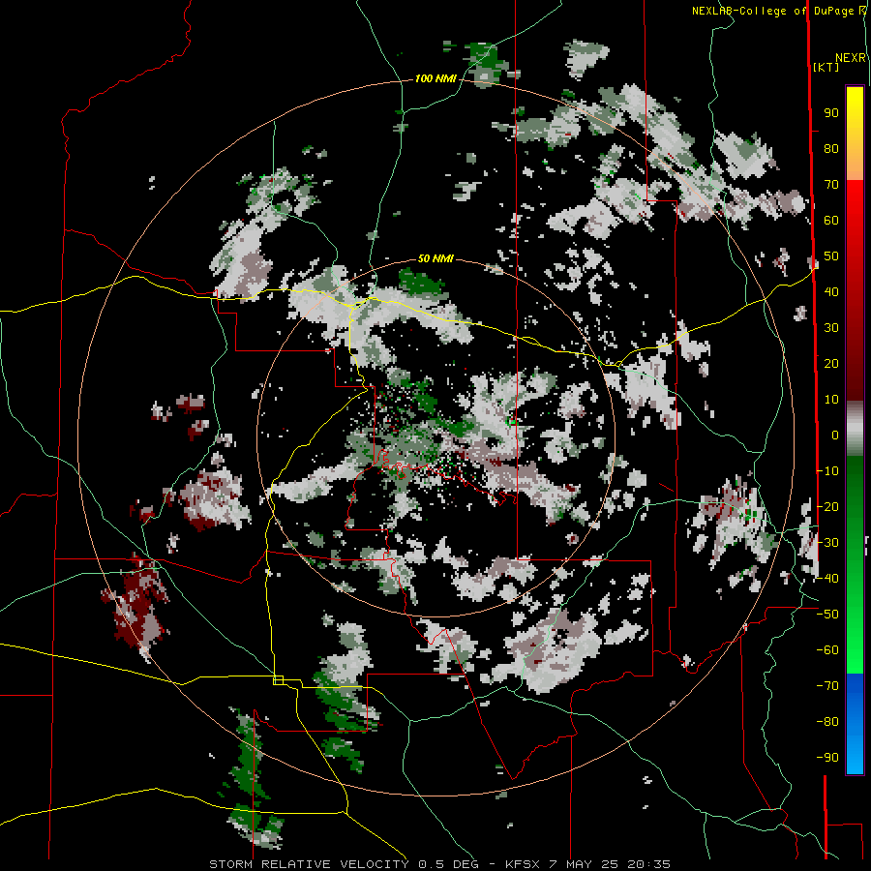
Task: Click the "NEXLAB-College of DuPage" header text
Action: click(x=772, y=11)
